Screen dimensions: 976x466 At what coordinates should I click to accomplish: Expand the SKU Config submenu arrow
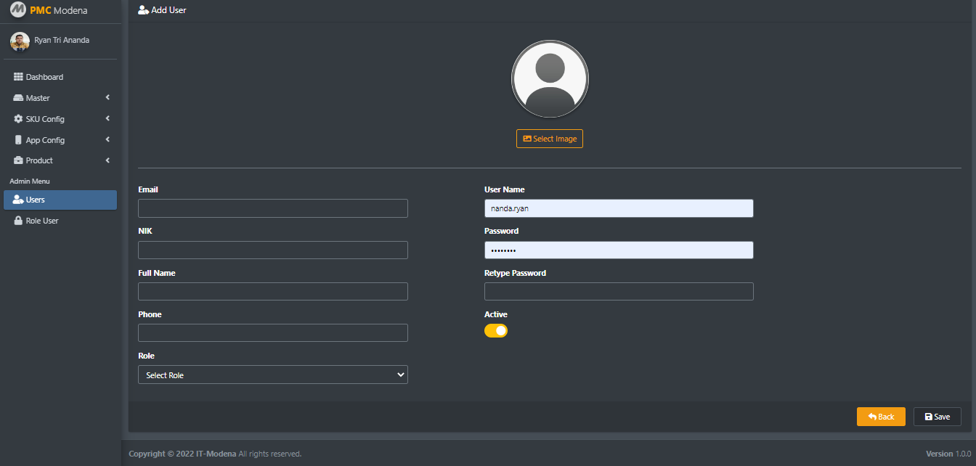pyautogui.click(x=107, y=119)
